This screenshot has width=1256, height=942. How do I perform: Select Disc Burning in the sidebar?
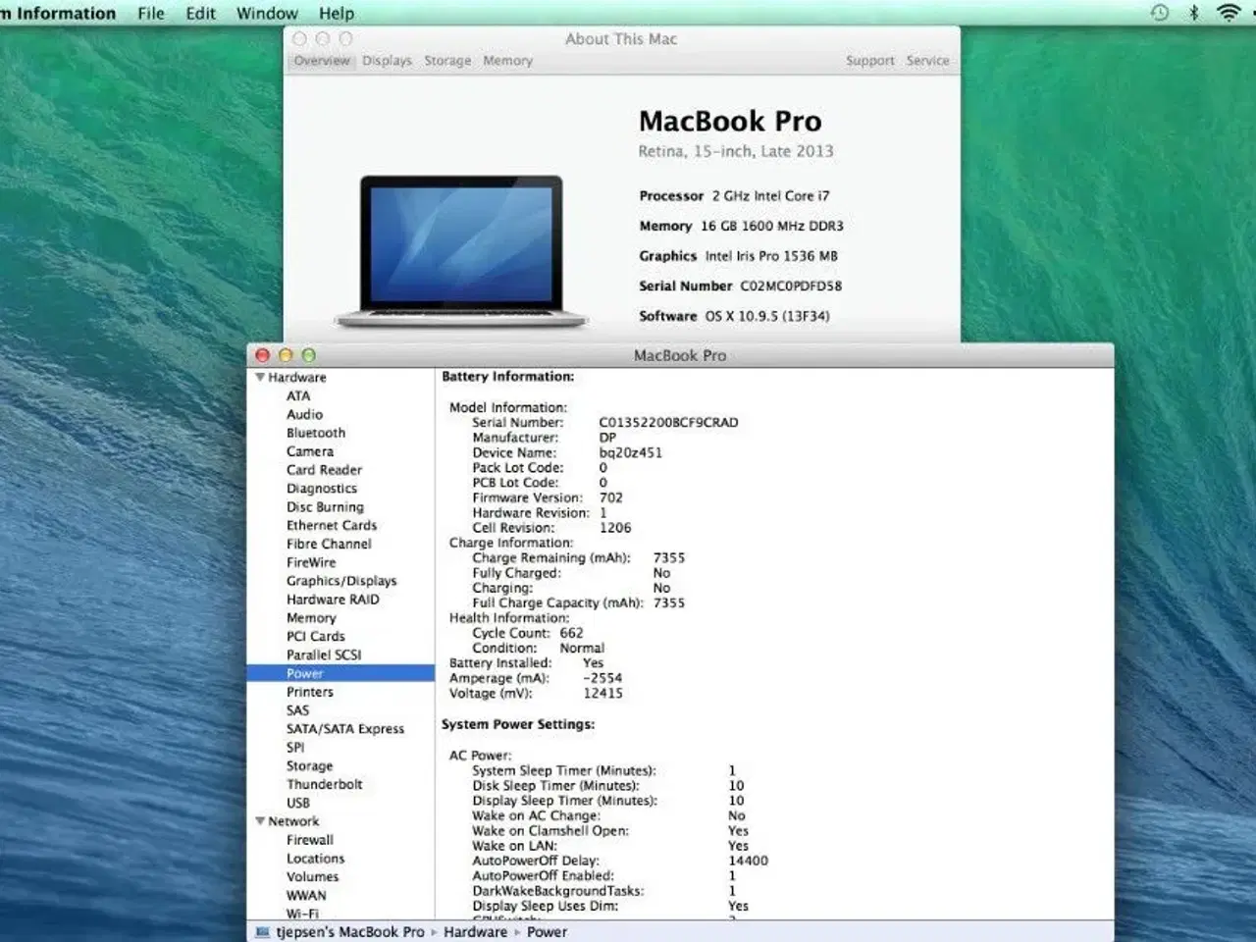coord(325,507)
